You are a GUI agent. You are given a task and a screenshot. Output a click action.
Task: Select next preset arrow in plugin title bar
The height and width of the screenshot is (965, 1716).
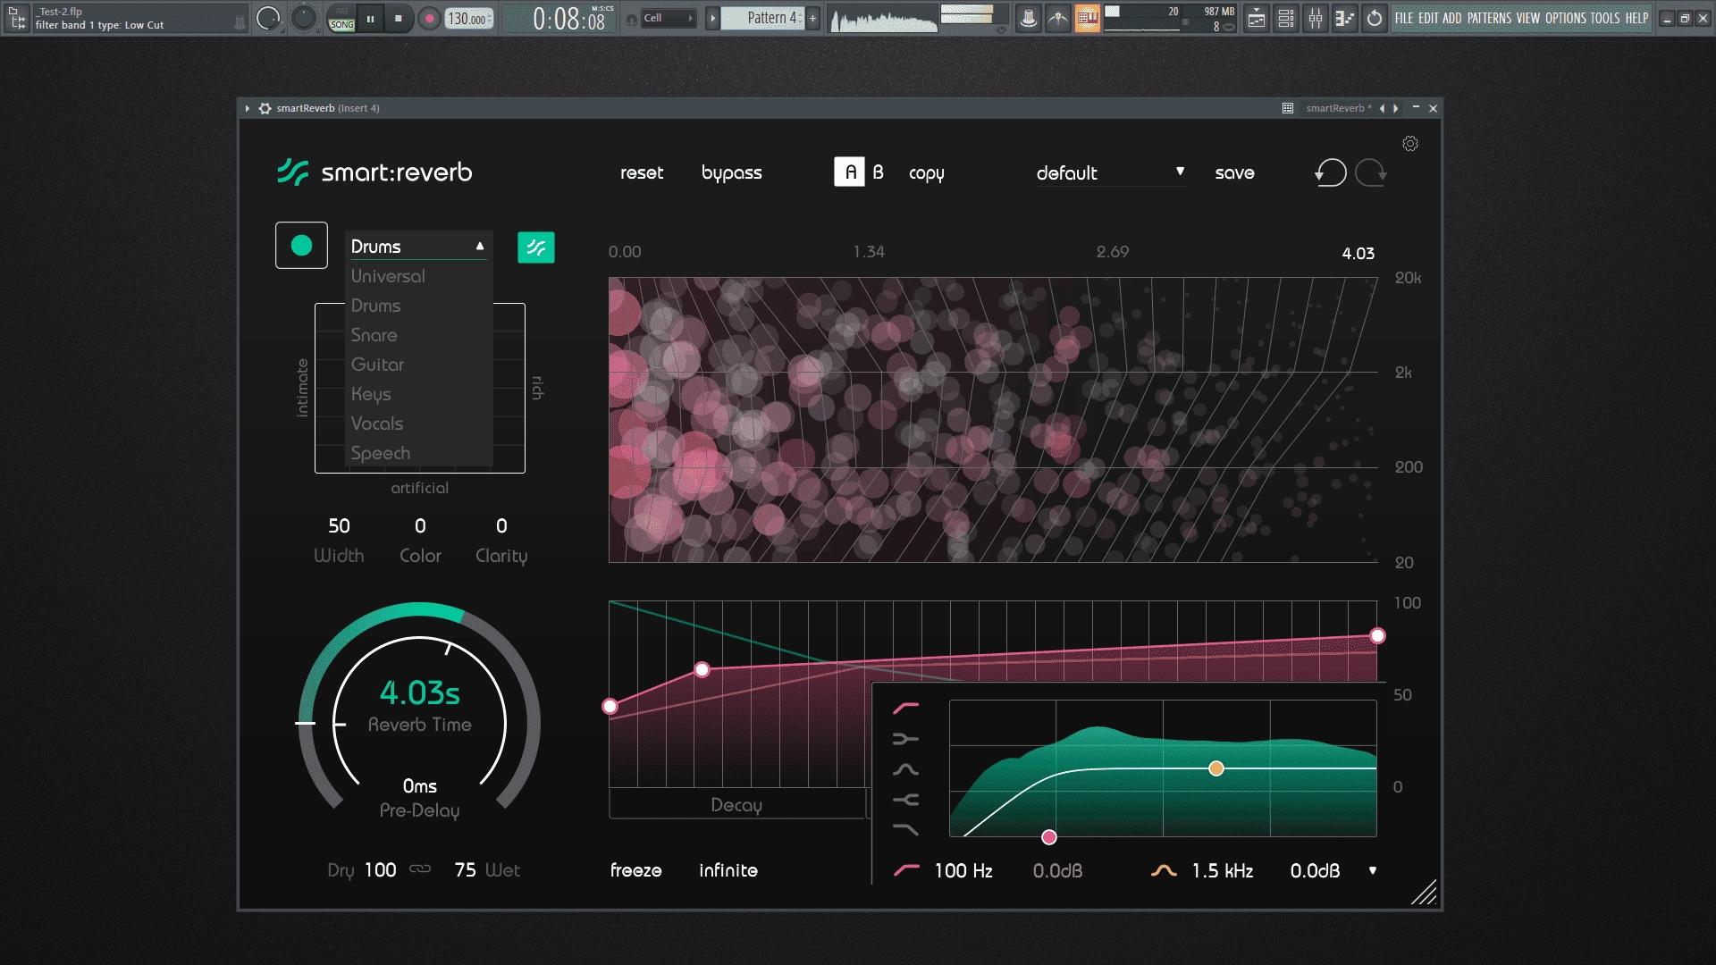[1395, 108]
